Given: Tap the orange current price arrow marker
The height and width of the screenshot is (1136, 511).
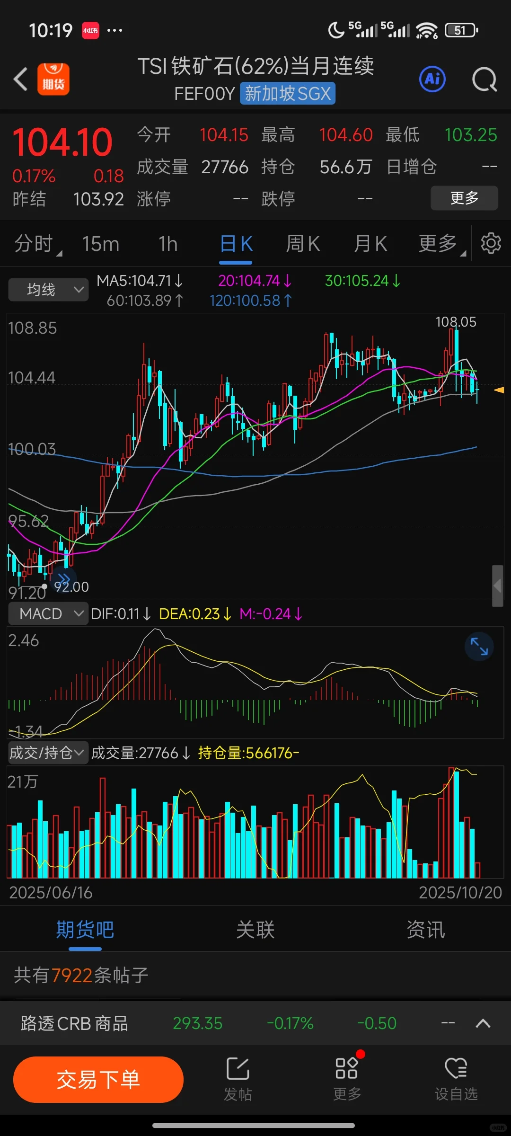Looking at the screenshot, I should pyautogui.click(x=499, y=390).
